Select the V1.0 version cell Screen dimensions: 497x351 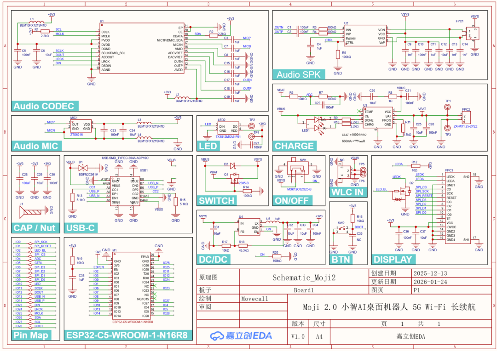[x=298, y=336]
